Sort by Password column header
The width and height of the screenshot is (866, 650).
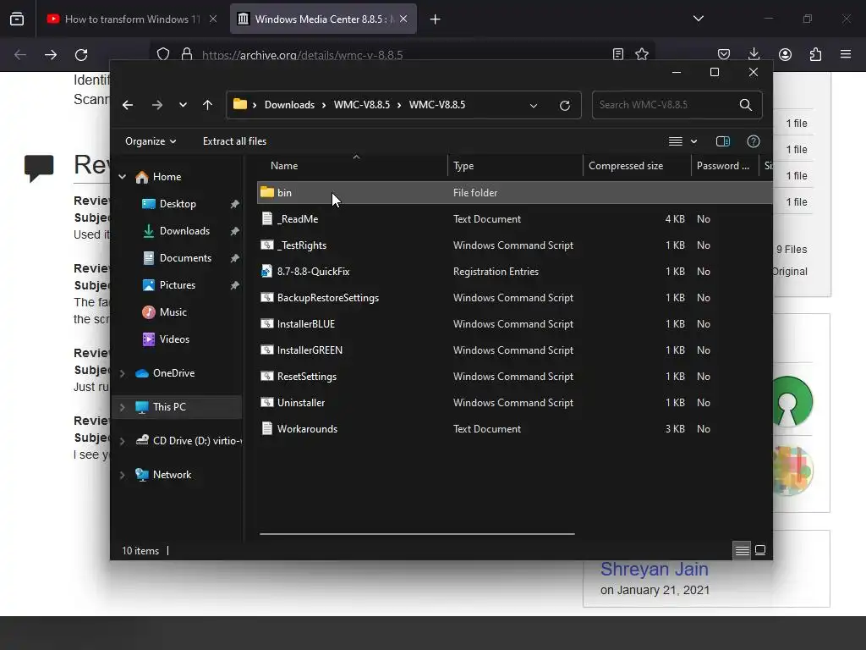726,166
